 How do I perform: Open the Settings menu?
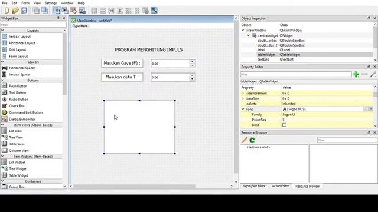(x=51, y=3)
